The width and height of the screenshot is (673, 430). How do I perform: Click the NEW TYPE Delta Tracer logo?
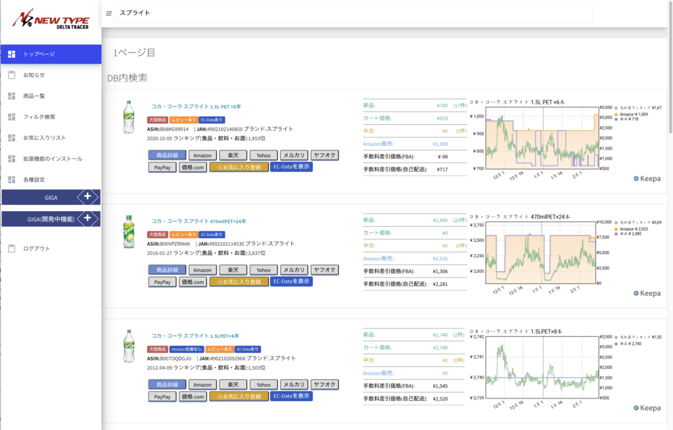(51, 19)
